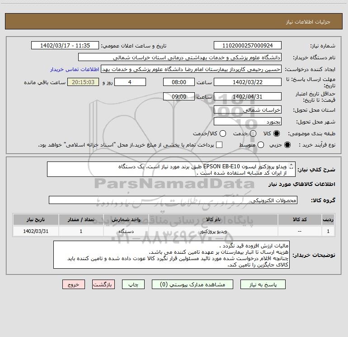
Task: Click the نام کالا column header
Action: 213,219
